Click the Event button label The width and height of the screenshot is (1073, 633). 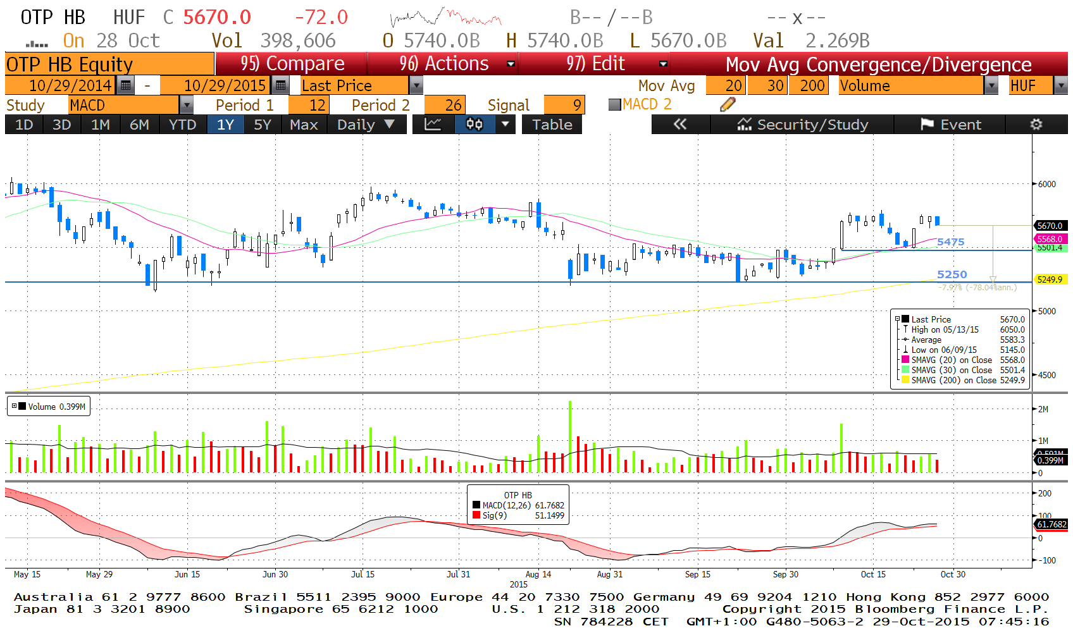(960, 125)
